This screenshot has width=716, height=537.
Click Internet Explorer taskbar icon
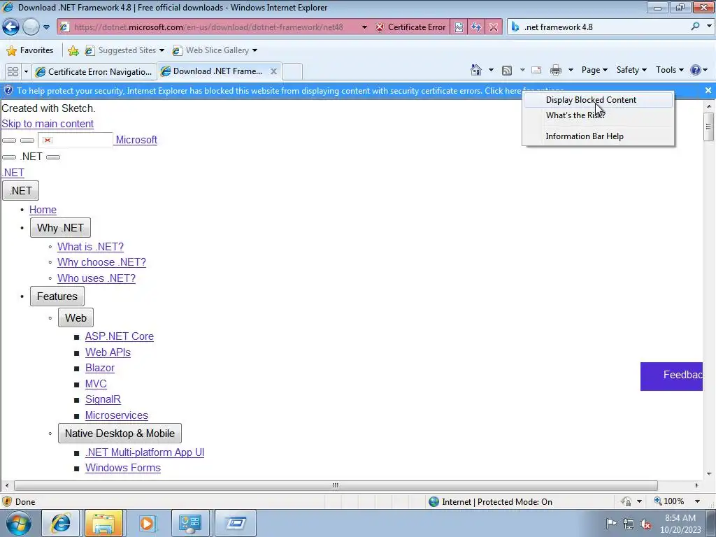(x=60, y=523)
